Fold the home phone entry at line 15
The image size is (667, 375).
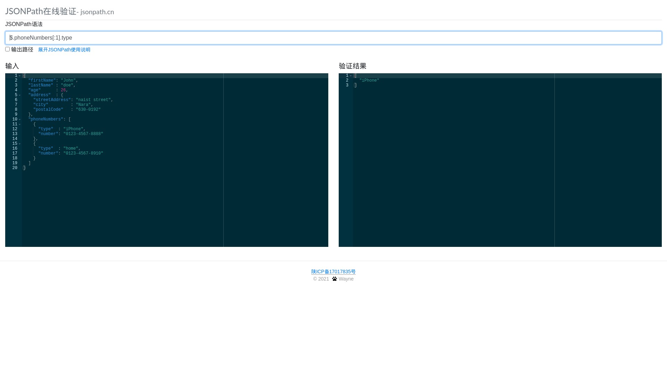(20, 144)
